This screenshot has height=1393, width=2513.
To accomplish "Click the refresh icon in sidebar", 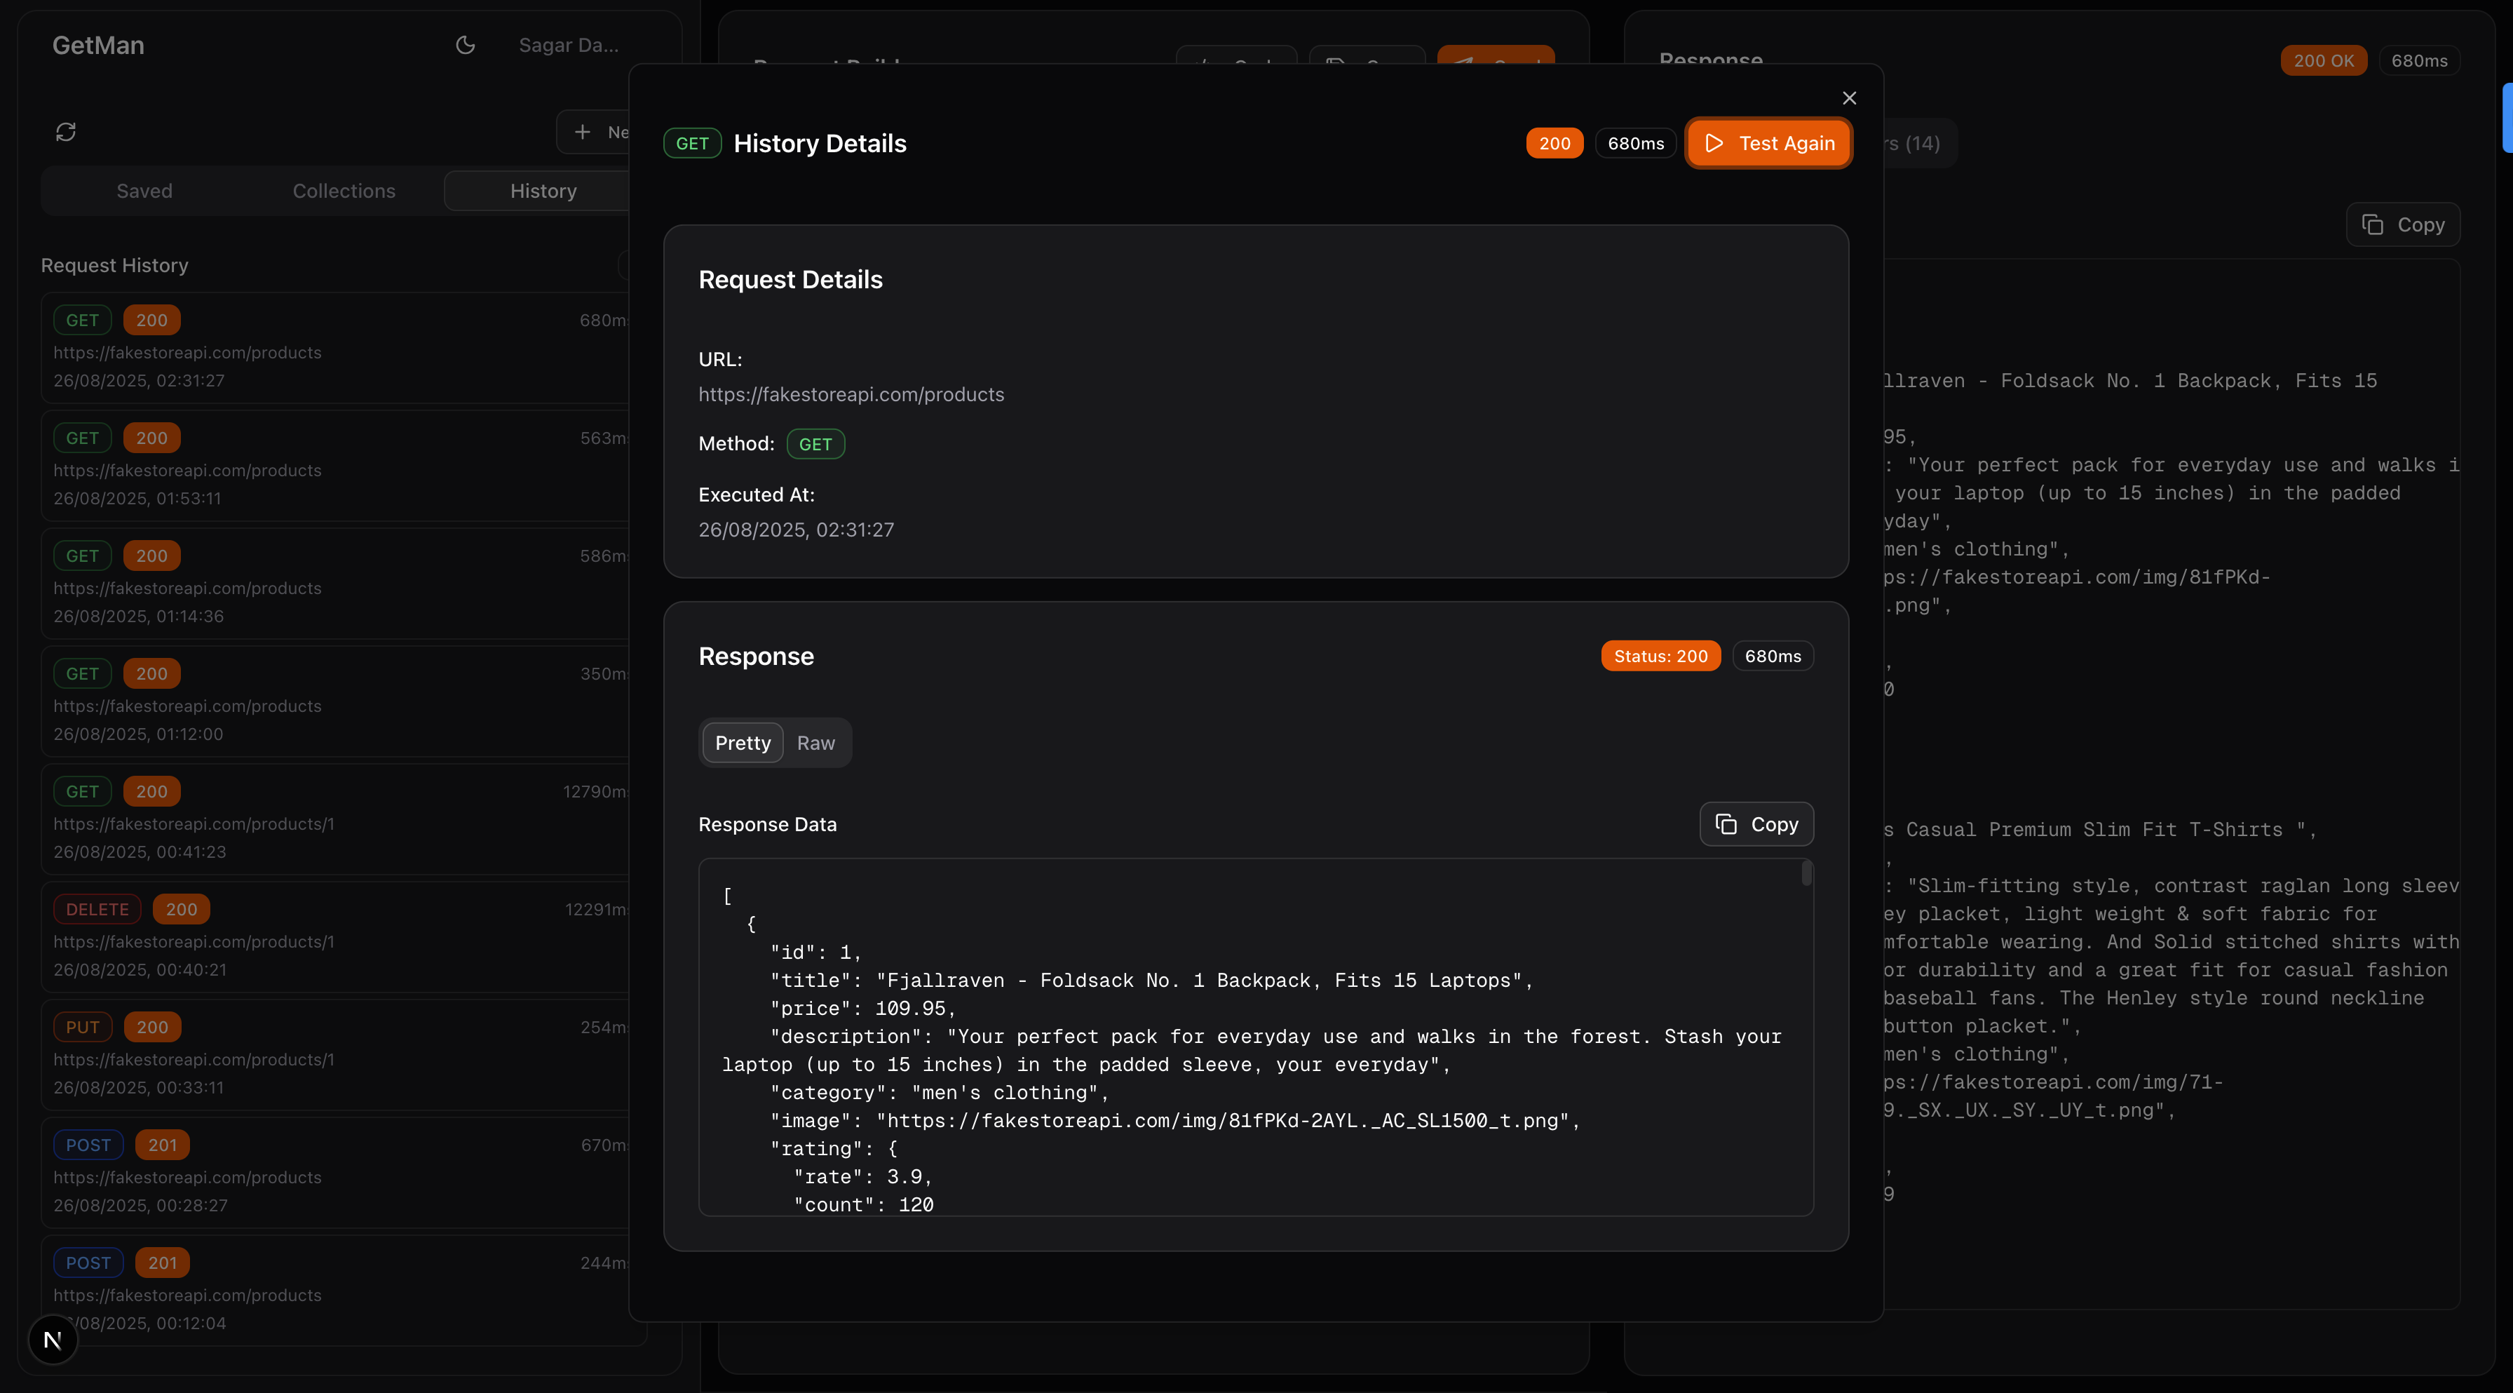I will click(x=65, y=132).
